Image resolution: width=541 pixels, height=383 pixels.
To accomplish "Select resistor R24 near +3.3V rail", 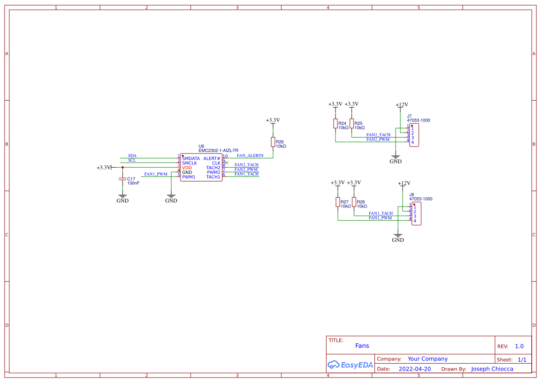I will tap(335, 123).
